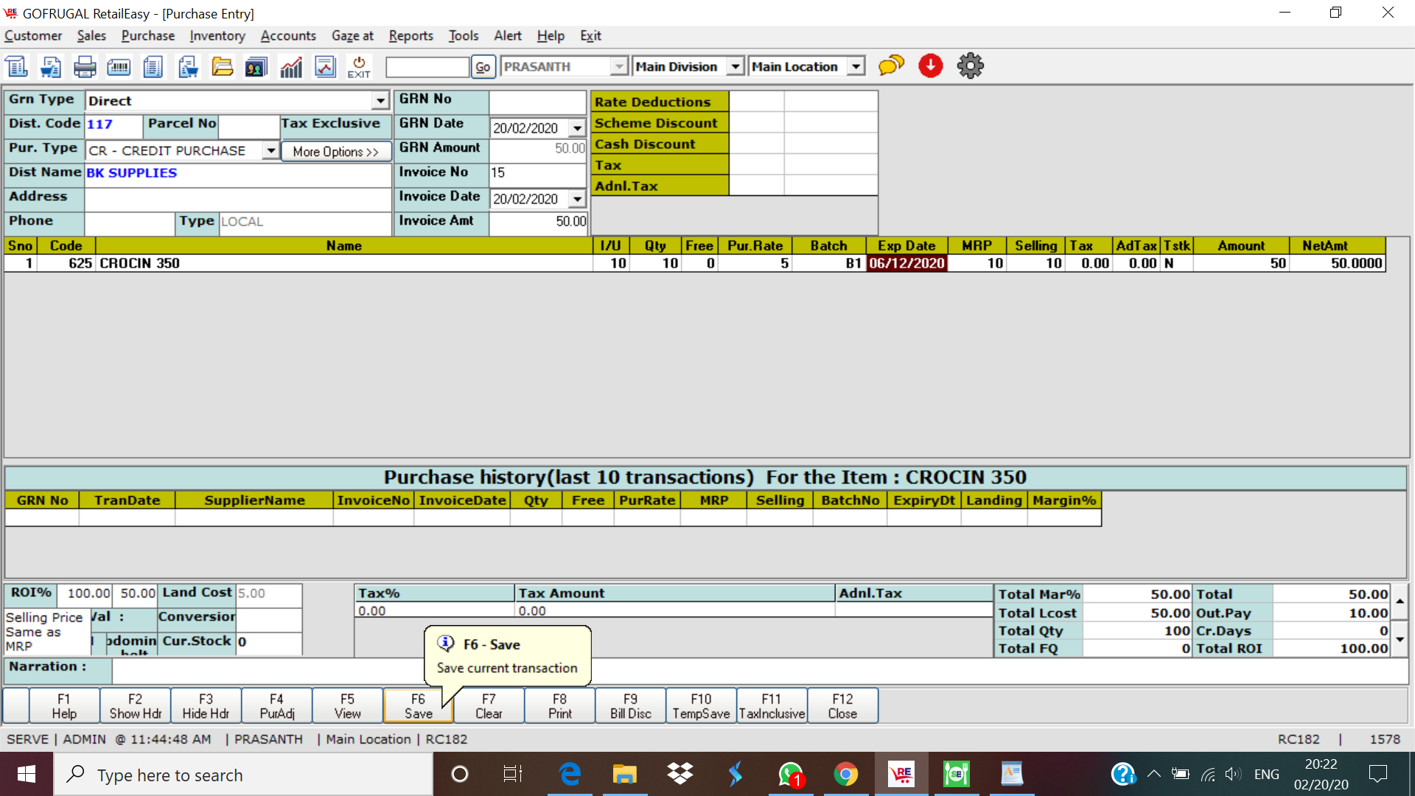Screen dimensions: 1415x796
Task: Click the power EXIT toolbar icon
Action: [359, 67]
